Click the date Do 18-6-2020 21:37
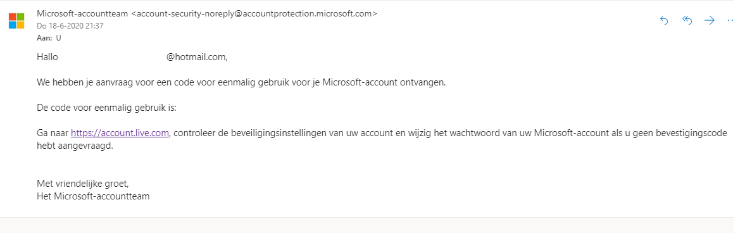The width and height of the screenshot is (752, 233). [x=70, y=27]
